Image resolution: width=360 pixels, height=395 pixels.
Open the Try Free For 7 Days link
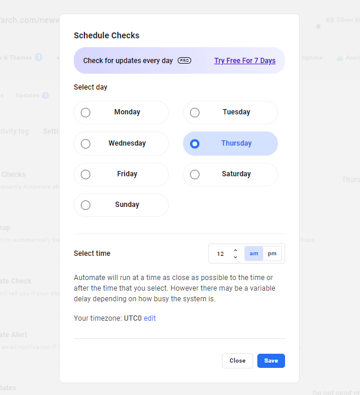point(245,61)
